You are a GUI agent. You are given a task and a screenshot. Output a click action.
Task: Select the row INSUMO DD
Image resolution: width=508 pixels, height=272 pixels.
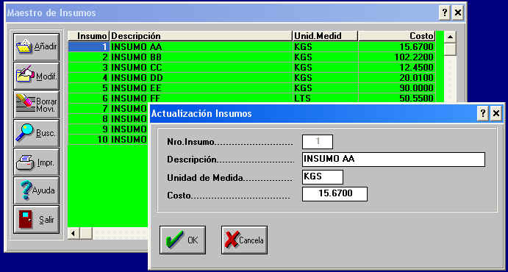(251, 78)
